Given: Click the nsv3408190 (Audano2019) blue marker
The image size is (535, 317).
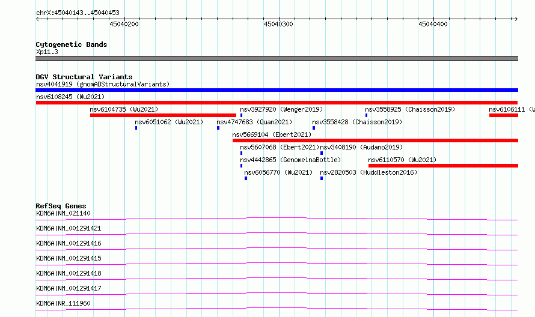Looking at the screenshot, I should (x=322, y=153).
